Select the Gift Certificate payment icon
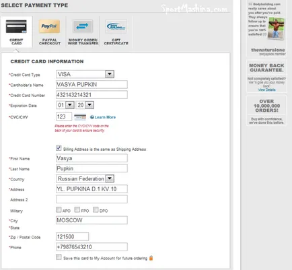The image size is (292, 270). pyautogui.click(x=116, y=26)
